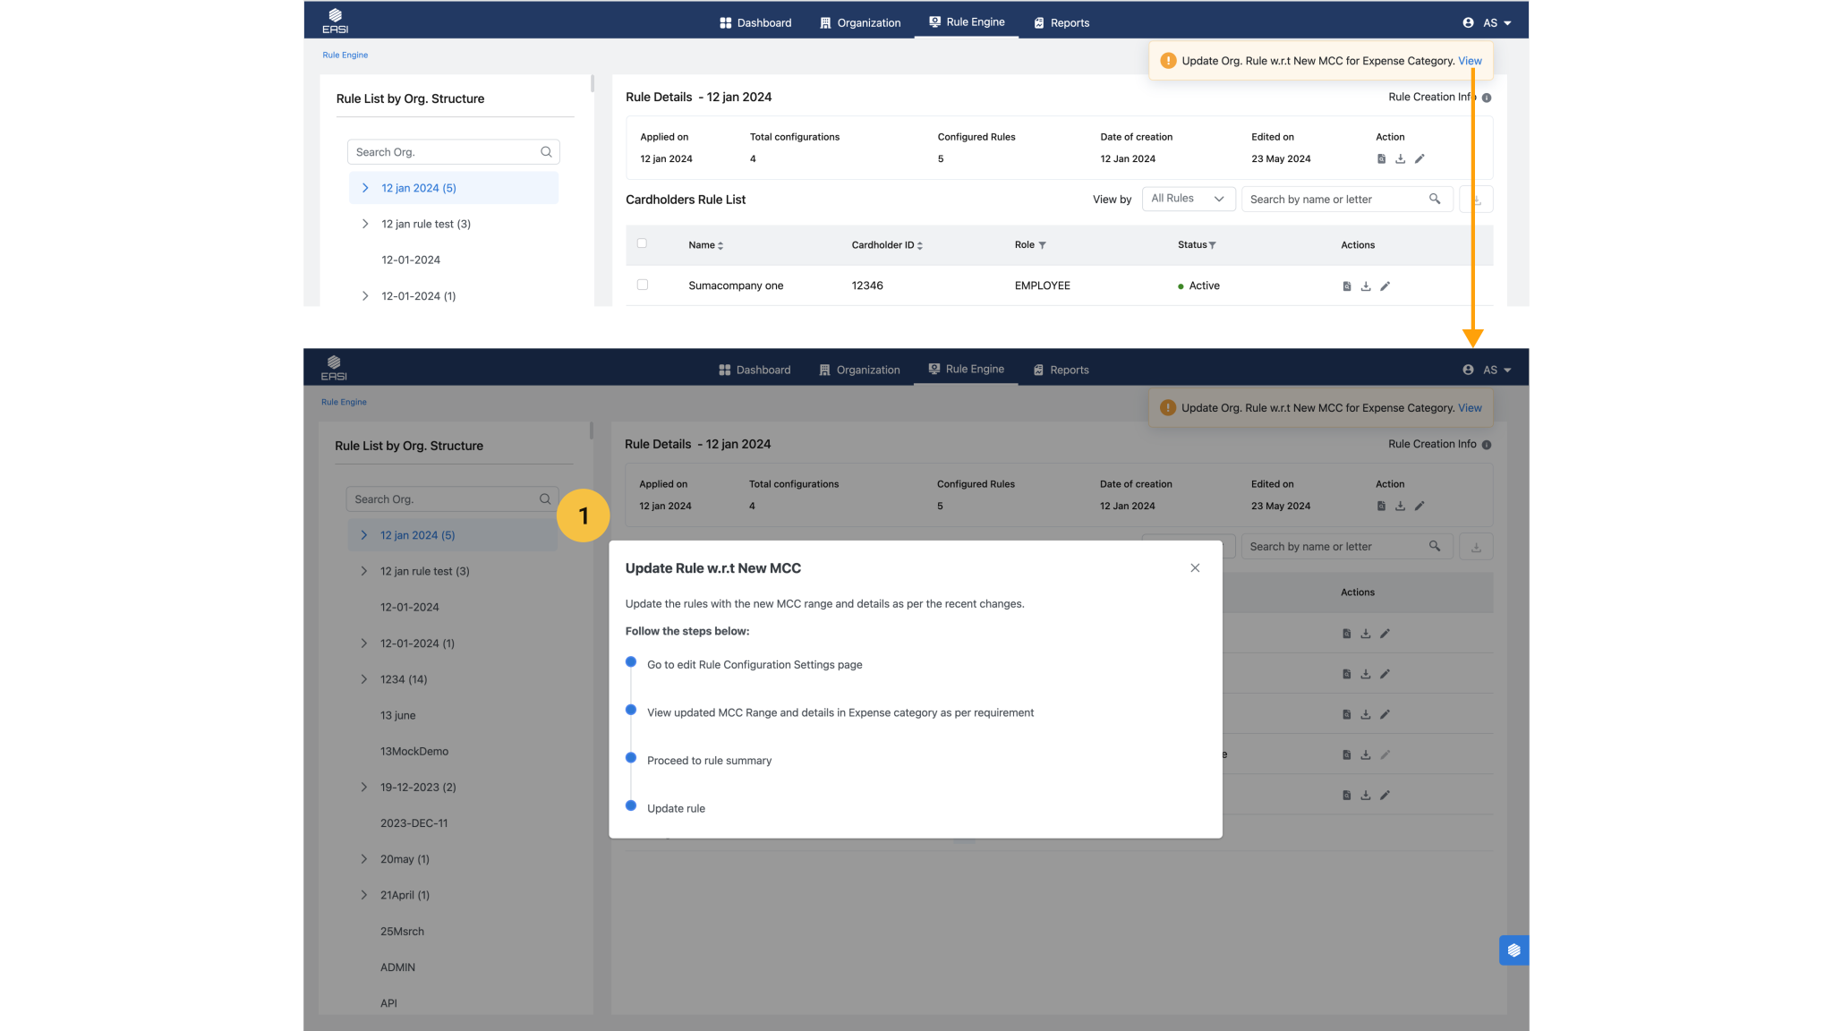
Task: Check the select-all checkbox beside Name header
Action: pyautogui.click(x=642, y=243)
